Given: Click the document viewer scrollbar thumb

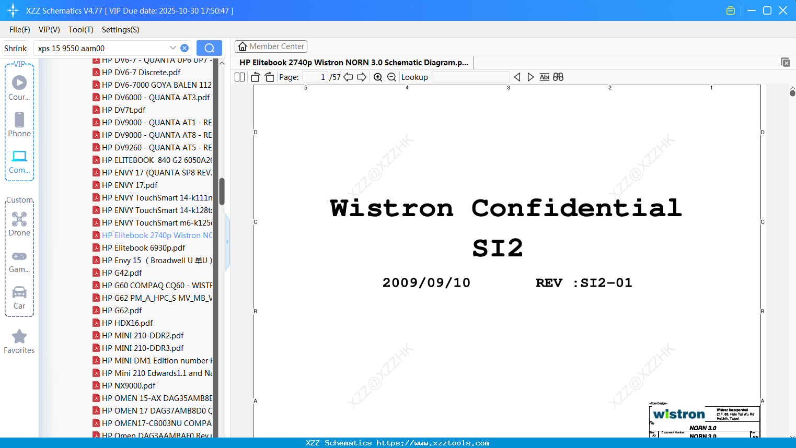Looking at the screenshot, I should 792,93.
